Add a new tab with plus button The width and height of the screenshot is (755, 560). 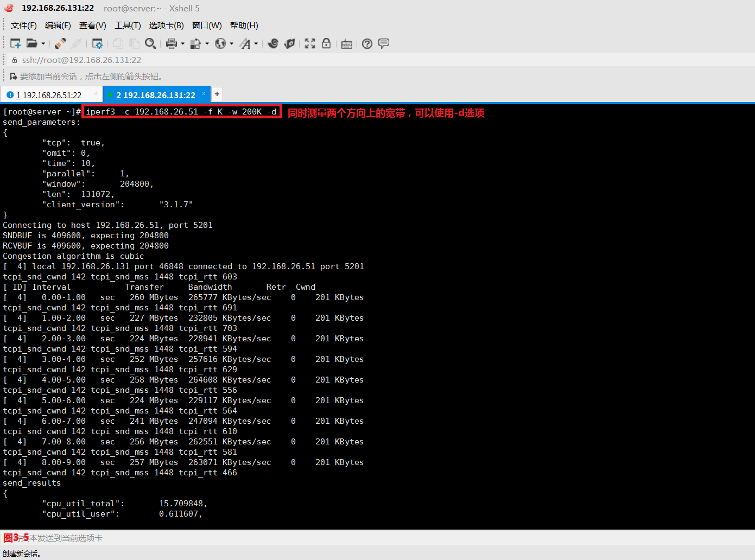[217, 94]
